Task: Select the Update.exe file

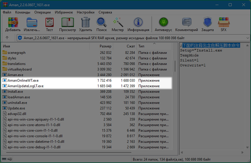Action: [16, 108]
